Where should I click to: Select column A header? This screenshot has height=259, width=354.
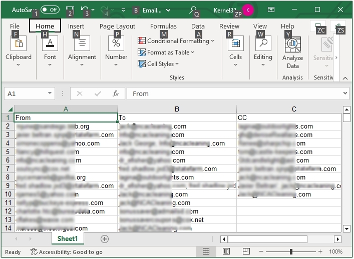tap(66, 109)
